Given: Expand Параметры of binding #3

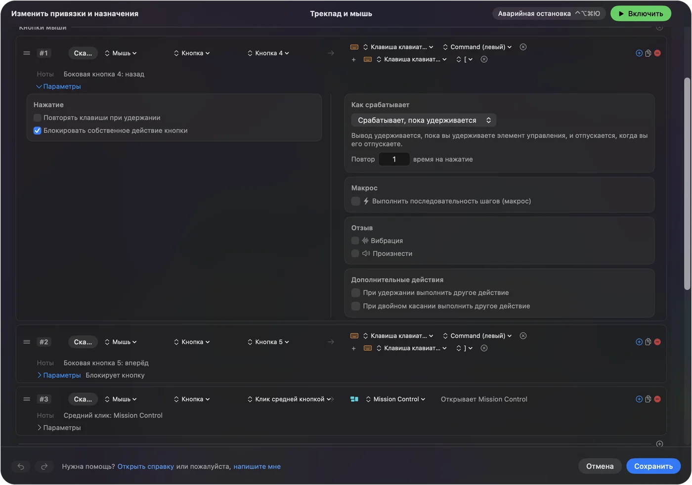Looking at the screenshot, I should click(x=58, y=428).
